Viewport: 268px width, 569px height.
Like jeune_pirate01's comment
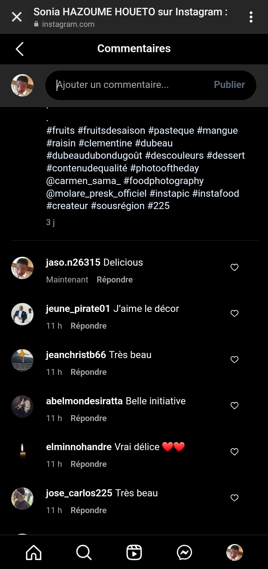[x=234, y=314]
